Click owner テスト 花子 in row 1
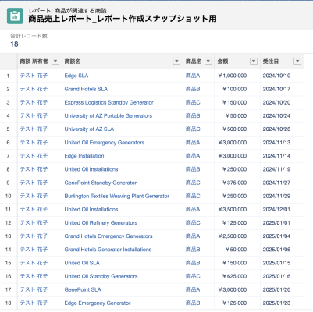 [34, 76]
